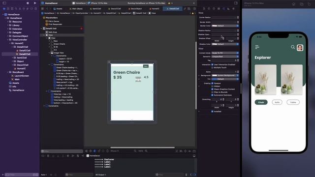Click the Run (play) button in Xcode toolbar
Screen dimensions: 315x177
coord(35,3)
